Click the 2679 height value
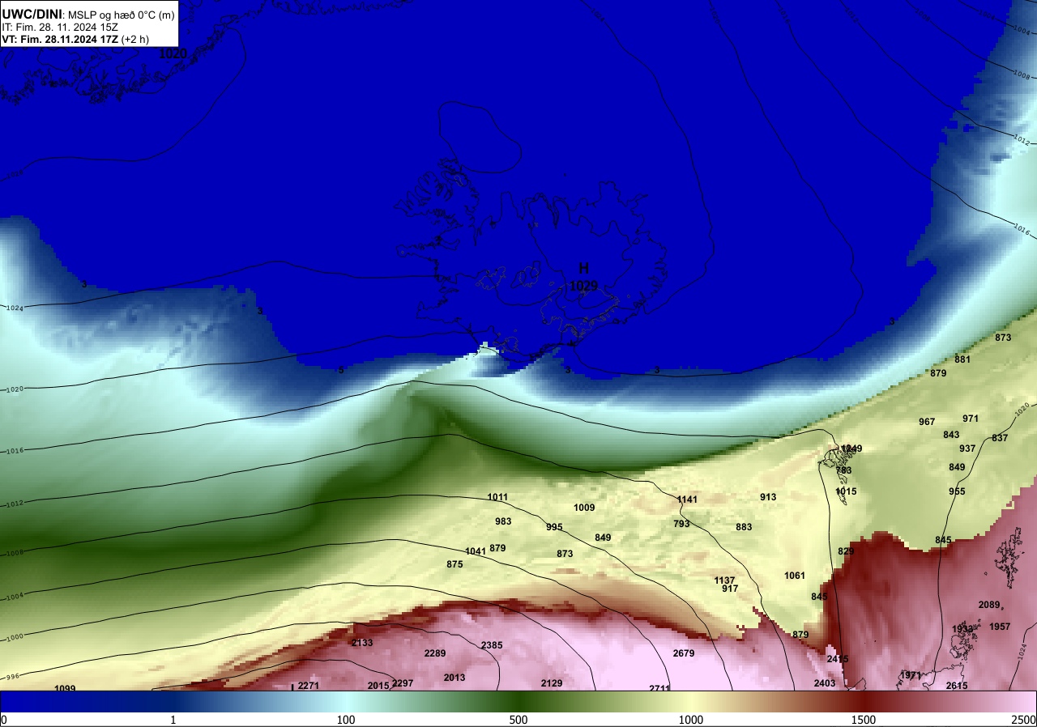Viewport: 1037px width, 727px height. pyautogui.click(x=684, y=653)
